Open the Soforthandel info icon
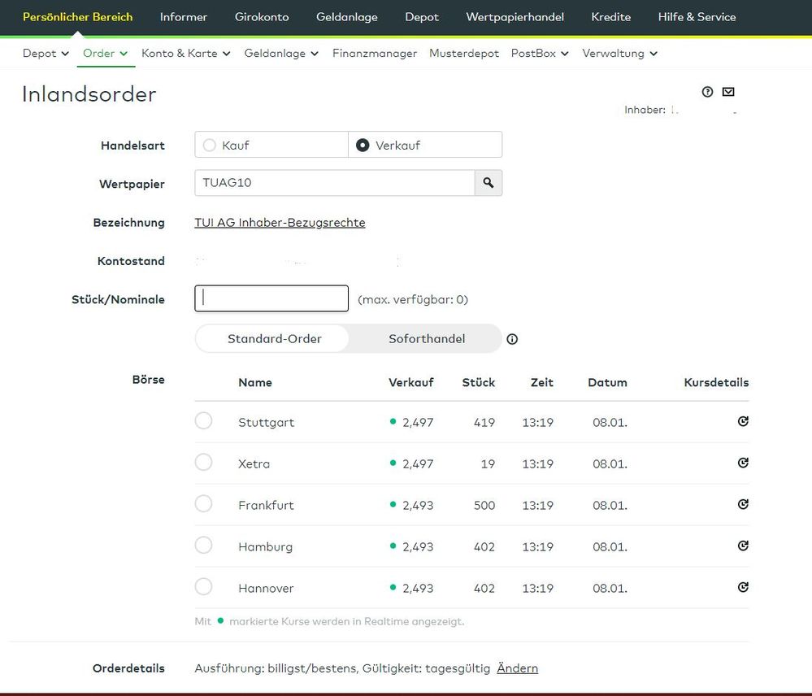The height and width of the screenshot is (696, 812). click(x=512, y=339)
